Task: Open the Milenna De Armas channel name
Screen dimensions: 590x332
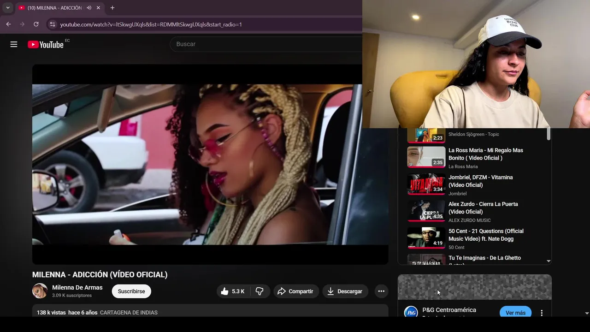Action: click(77, 287)
